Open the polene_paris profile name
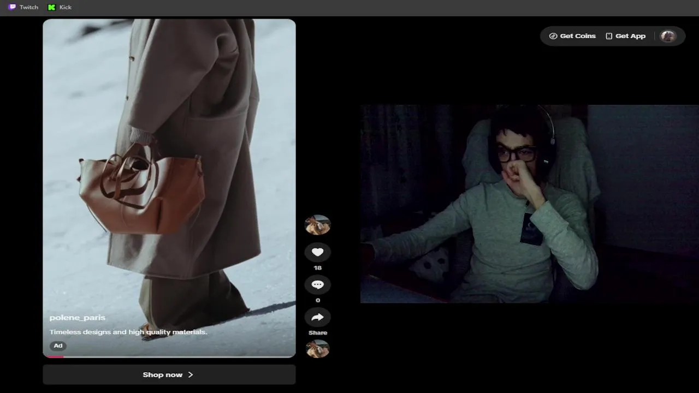Screen dimensions: 699x393 coord(77,318)
